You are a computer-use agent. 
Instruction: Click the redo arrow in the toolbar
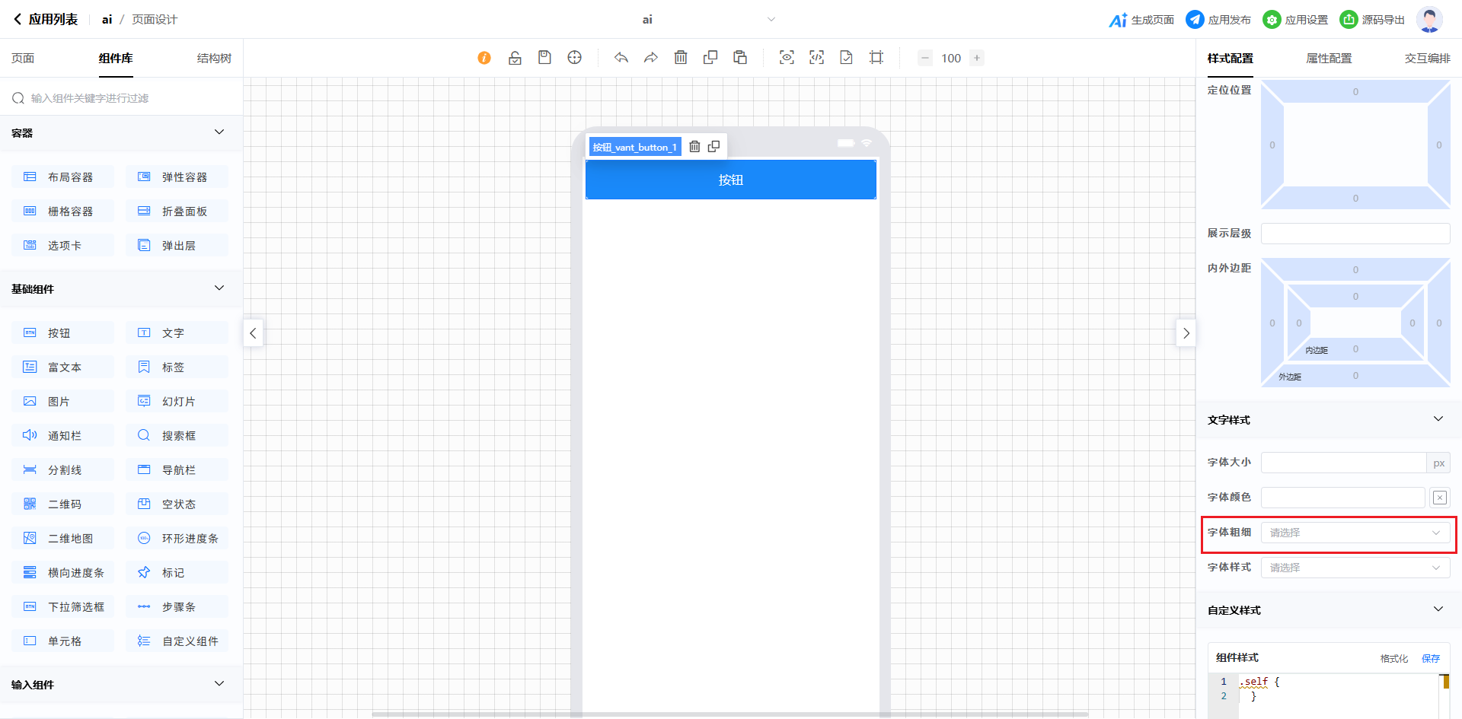[651, 58]
